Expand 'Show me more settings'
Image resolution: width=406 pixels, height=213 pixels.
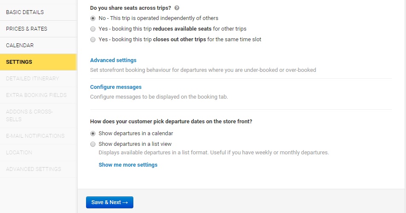pos(128,165)
